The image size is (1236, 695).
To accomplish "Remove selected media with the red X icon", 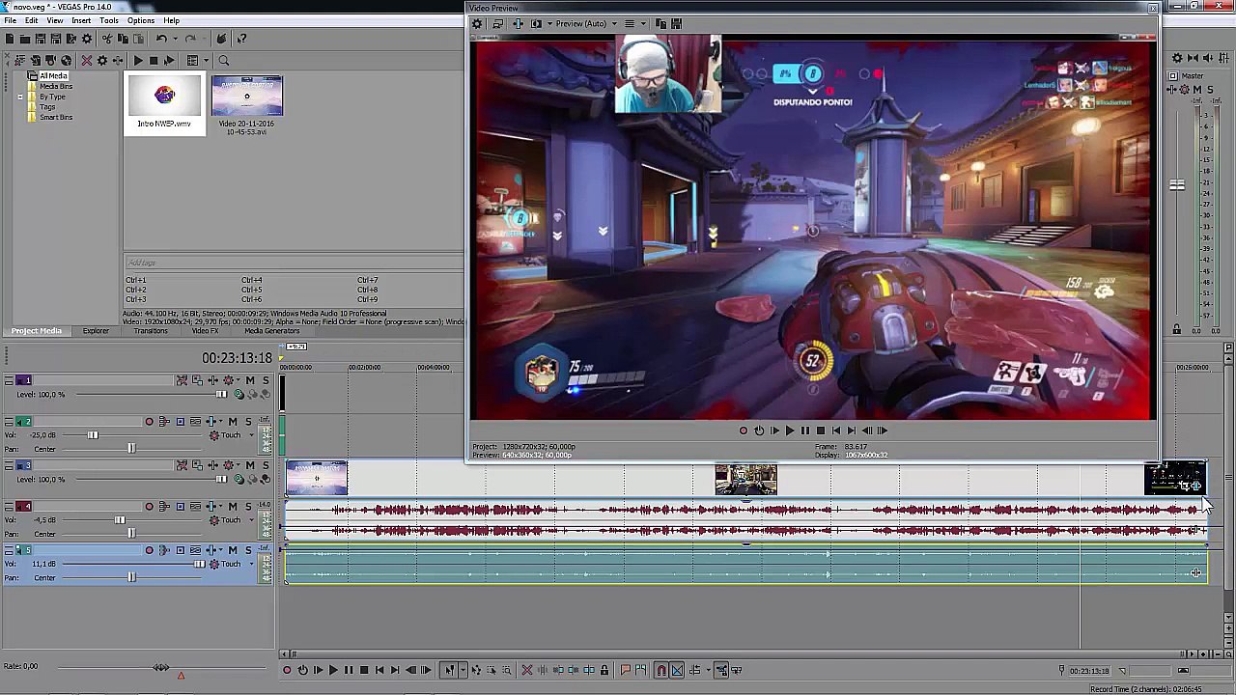I will point(87,61).
